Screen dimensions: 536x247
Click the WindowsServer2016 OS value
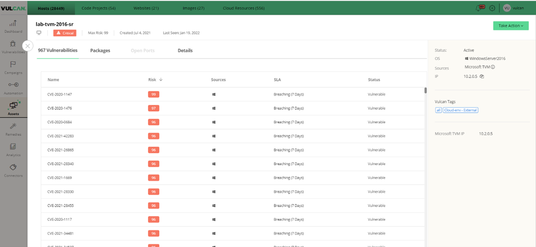point(487,59)
